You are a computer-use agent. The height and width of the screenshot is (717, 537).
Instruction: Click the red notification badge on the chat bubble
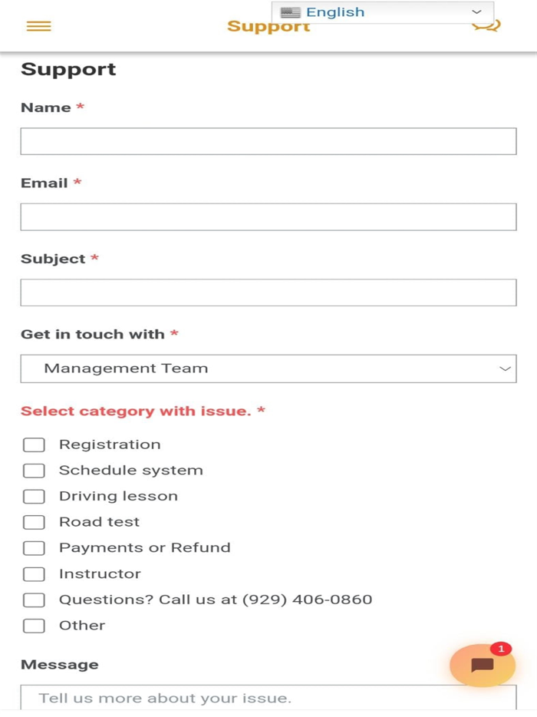click(501, 649)
